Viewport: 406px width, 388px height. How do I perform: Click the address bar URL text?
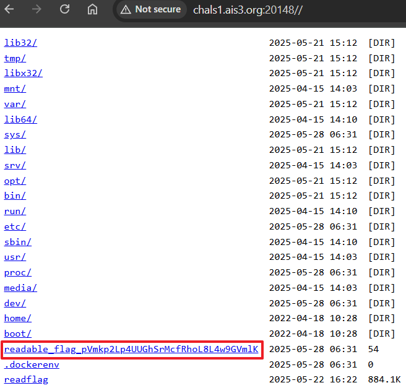pos(247,10)
